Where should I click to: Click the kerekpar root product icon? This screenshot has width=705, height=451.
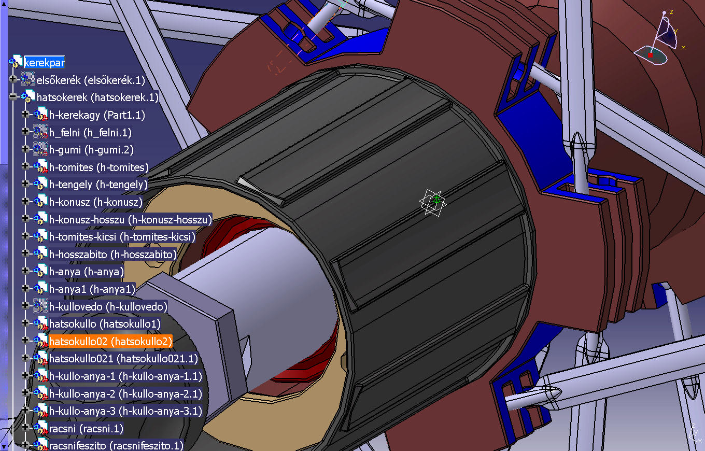pos(16,63)
